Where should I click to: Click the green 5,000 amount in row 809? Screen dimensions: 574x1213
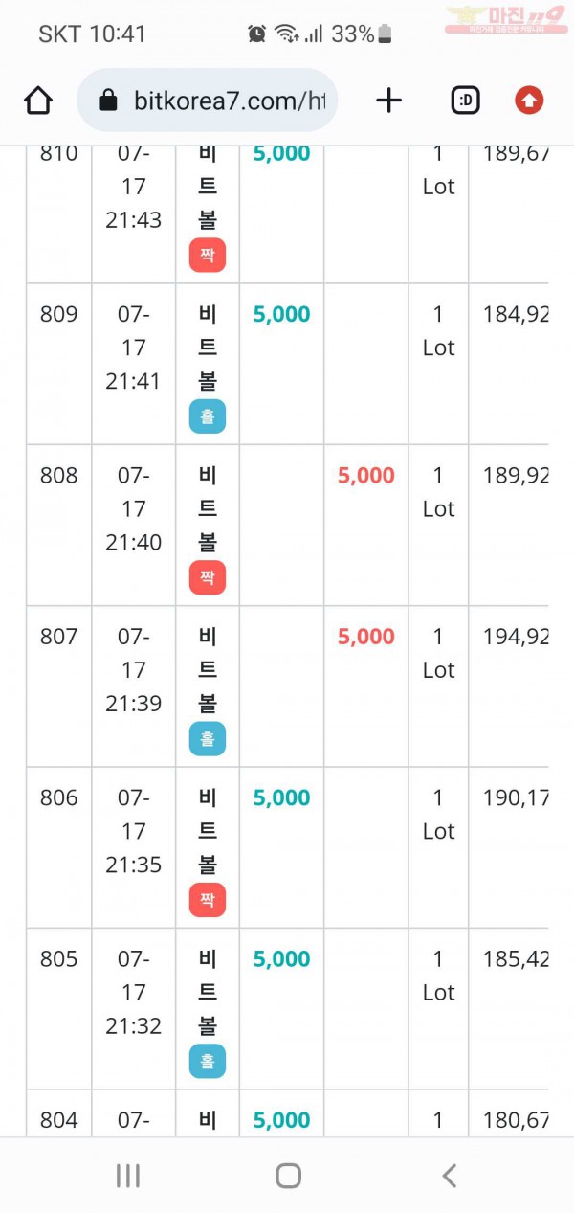point(282,314)
